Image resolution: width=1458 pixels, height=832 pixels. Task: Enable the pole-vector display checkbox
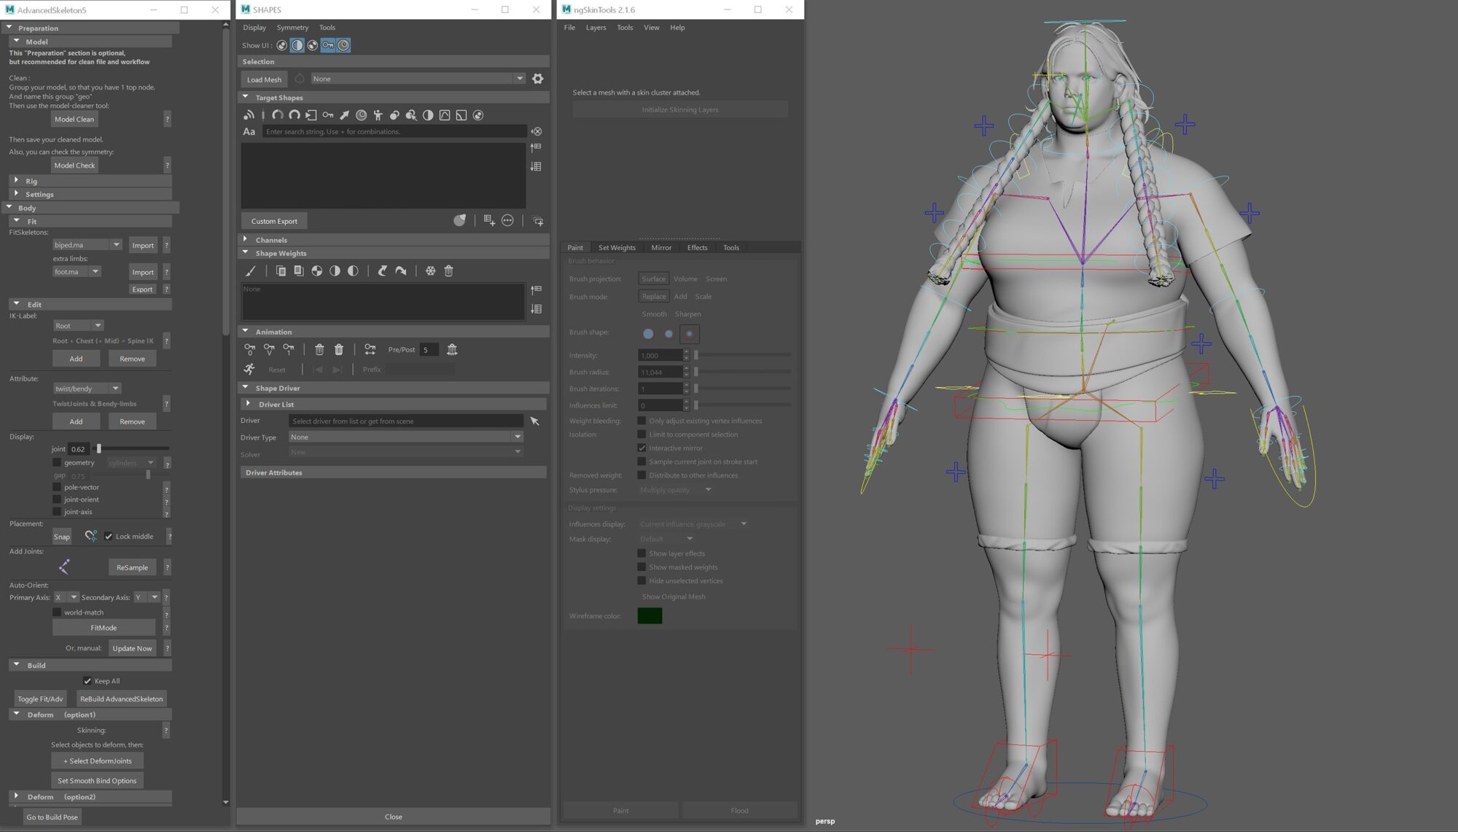[x=57, y=487]
